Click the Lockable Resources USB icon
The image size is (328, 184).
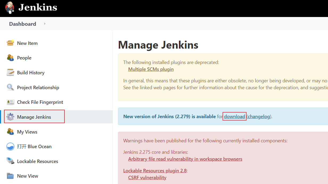tap(10, 161)
